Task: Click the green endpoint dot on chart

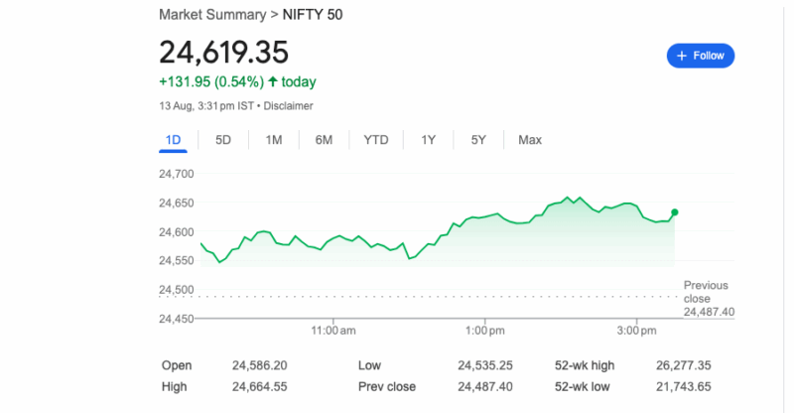Action: (675, 212)
